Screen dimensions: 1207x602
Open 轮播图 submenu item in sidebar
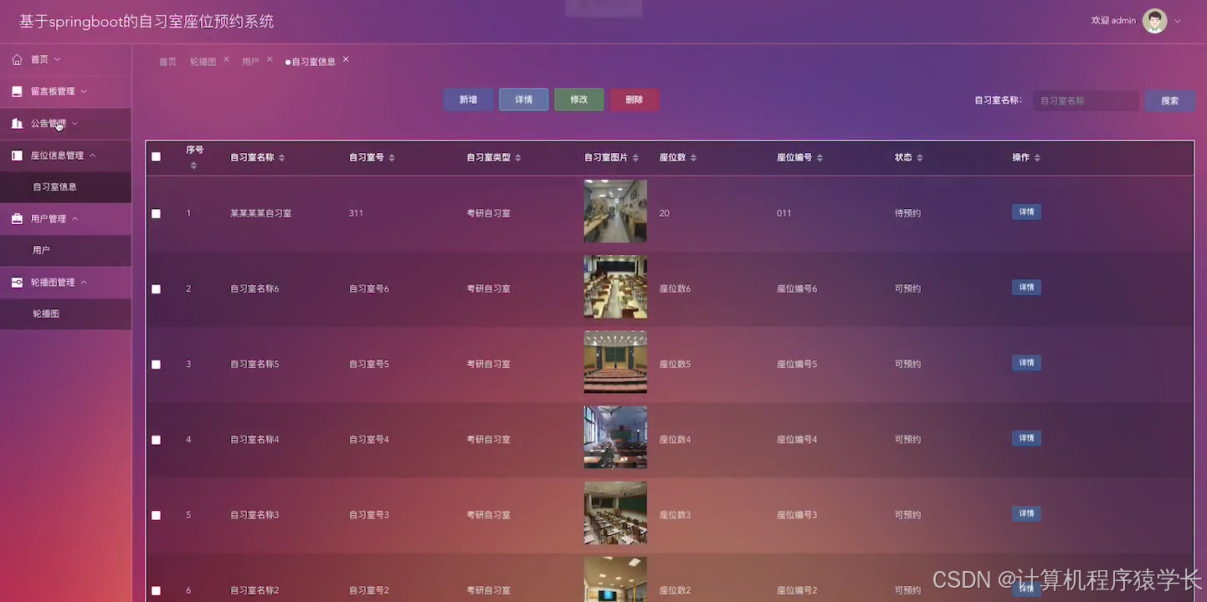[65, 314]
